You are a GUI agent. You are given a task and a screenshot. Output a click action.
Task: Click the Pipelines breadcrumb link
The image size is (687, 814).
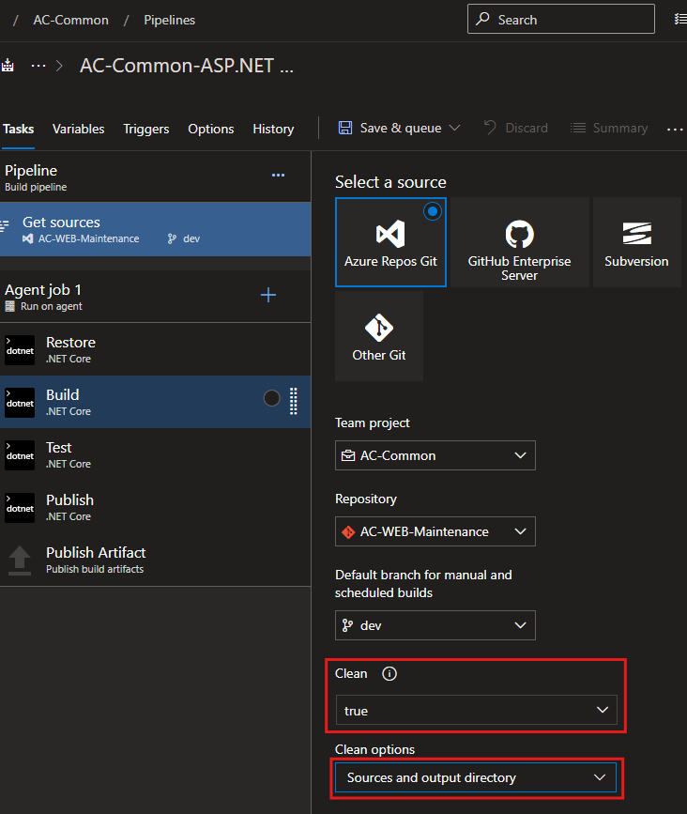(169, 20)
